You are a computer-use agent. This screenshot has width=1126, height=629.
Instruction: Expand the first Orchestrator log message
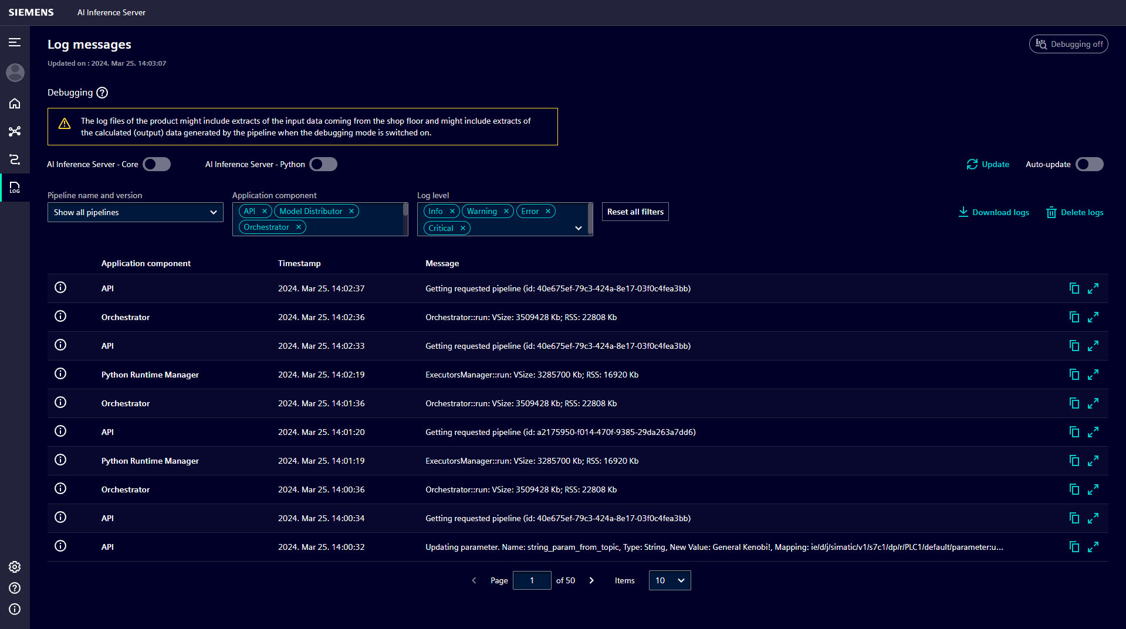(1093, 317)
